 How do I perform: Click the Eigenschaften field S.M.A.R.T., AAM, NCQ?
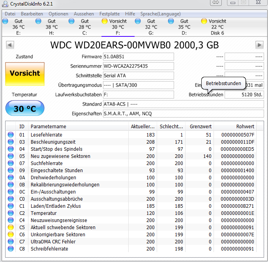(x=184, y=114)
